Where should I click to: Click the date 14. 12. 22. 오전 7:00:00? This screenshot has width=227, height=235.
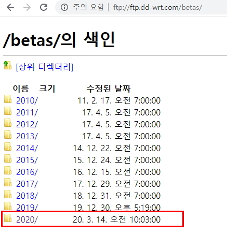coord(117,148)
